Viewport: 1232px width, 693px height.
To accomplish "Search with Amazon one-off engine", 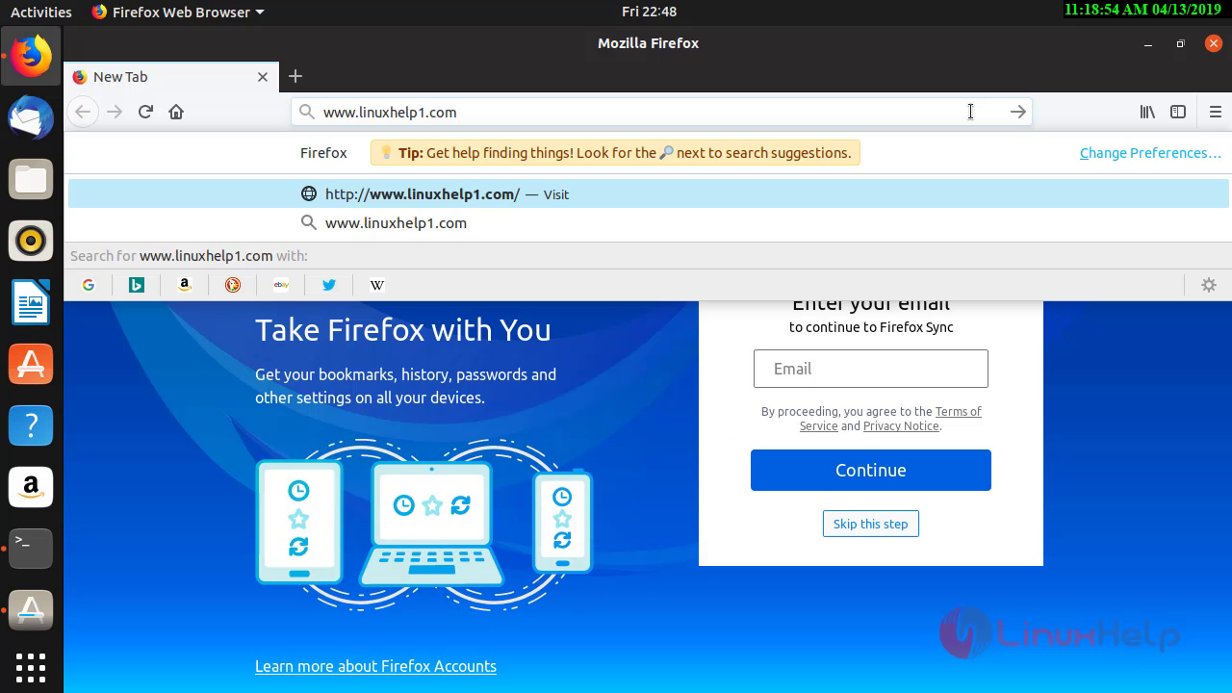I will pos(185,285).
